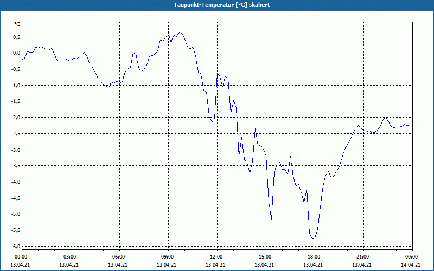The height and width of the screenshot is (271, 434).
Task: Choose the -4,5 y-axis value
Action: [x=15, y=198]
